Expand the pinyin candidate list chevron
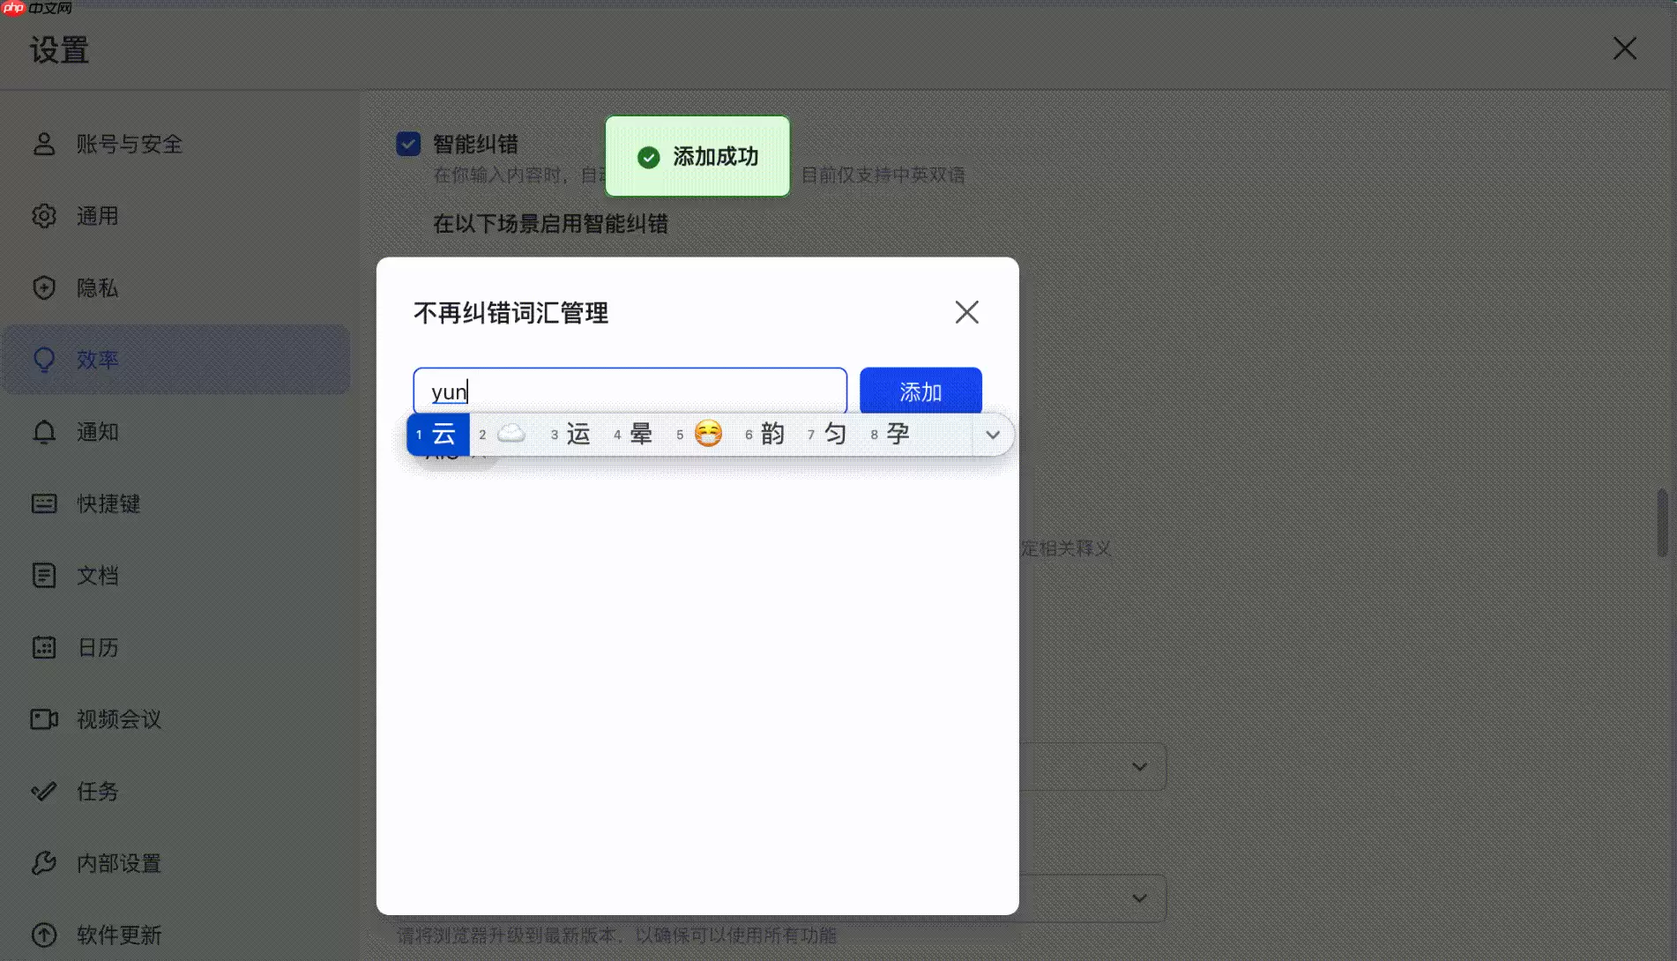Image resolution: width=1677 pixels, height=961 pixels. click(993, 434)
